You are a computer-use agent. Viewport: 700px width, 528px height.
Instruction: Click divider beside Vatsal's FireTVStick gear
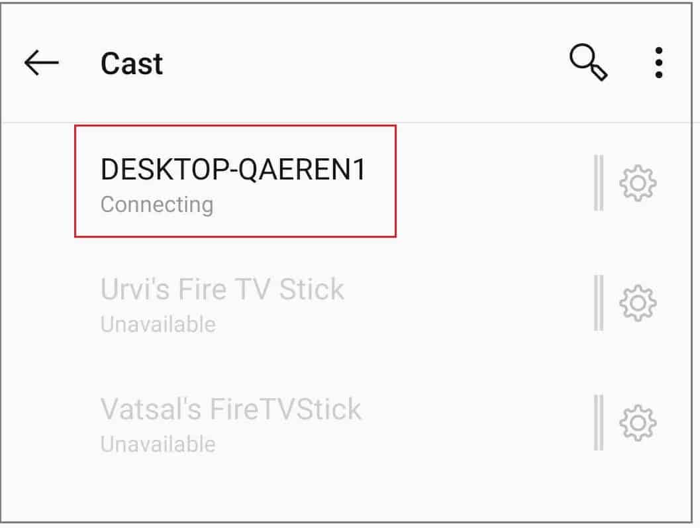[599, 423]
